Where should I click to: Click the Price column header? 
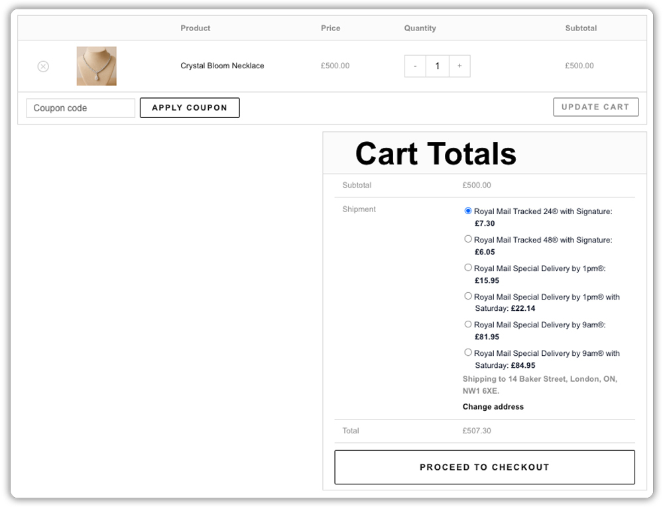click(x=330, y=28)
